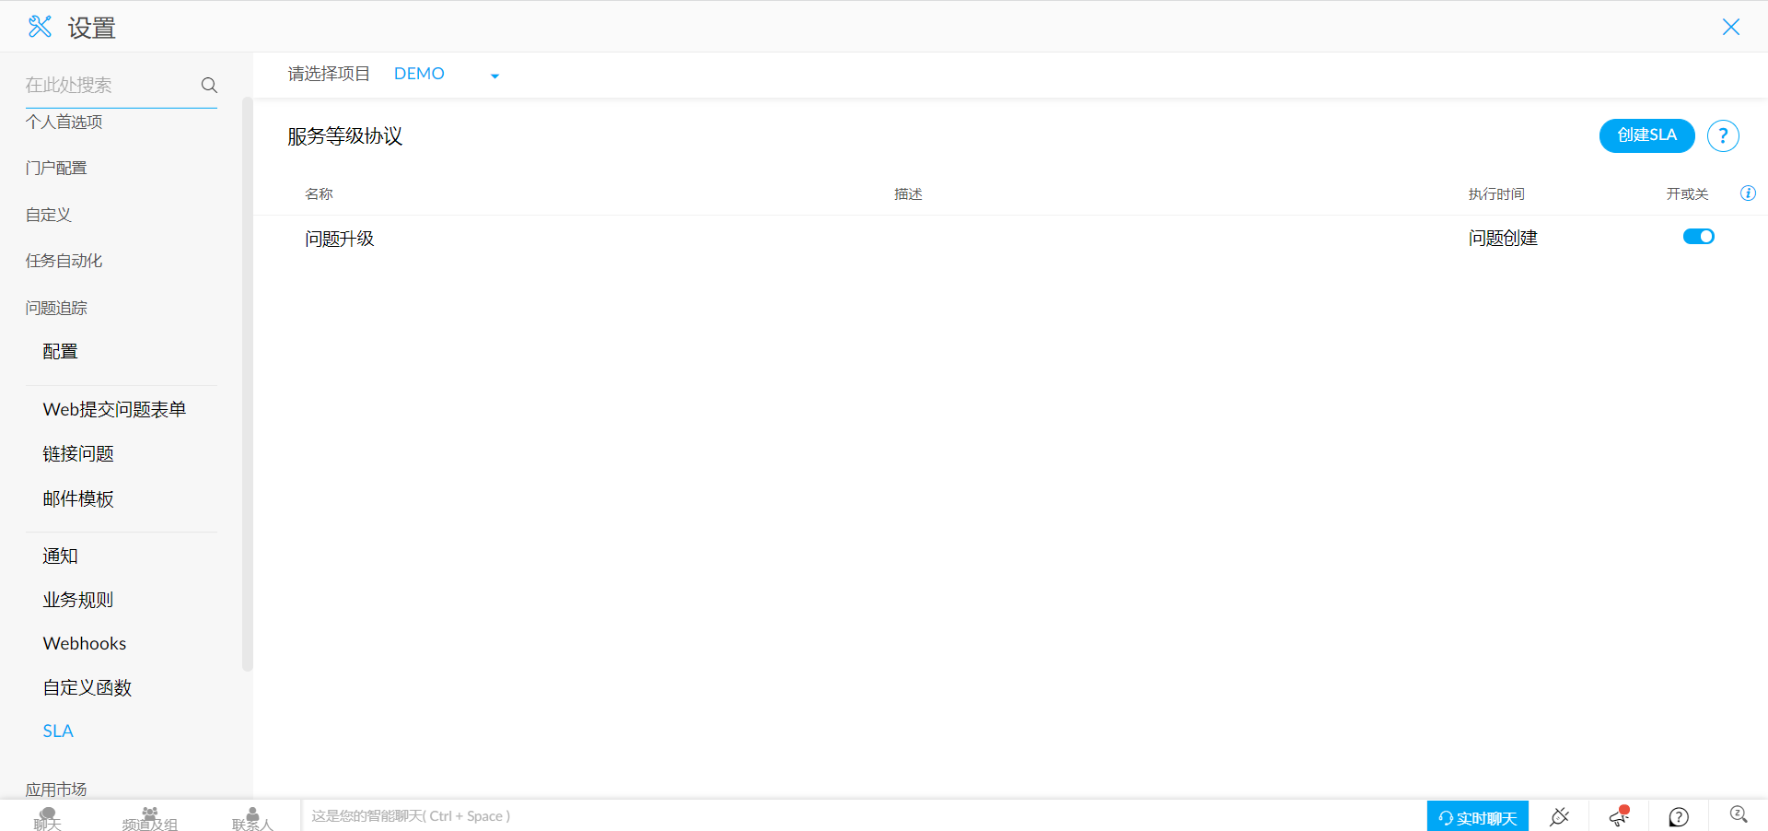The image size is (1768, 831).
Task: Click the bottom bar help circle icon
Action: click(x=1678, y=816)
